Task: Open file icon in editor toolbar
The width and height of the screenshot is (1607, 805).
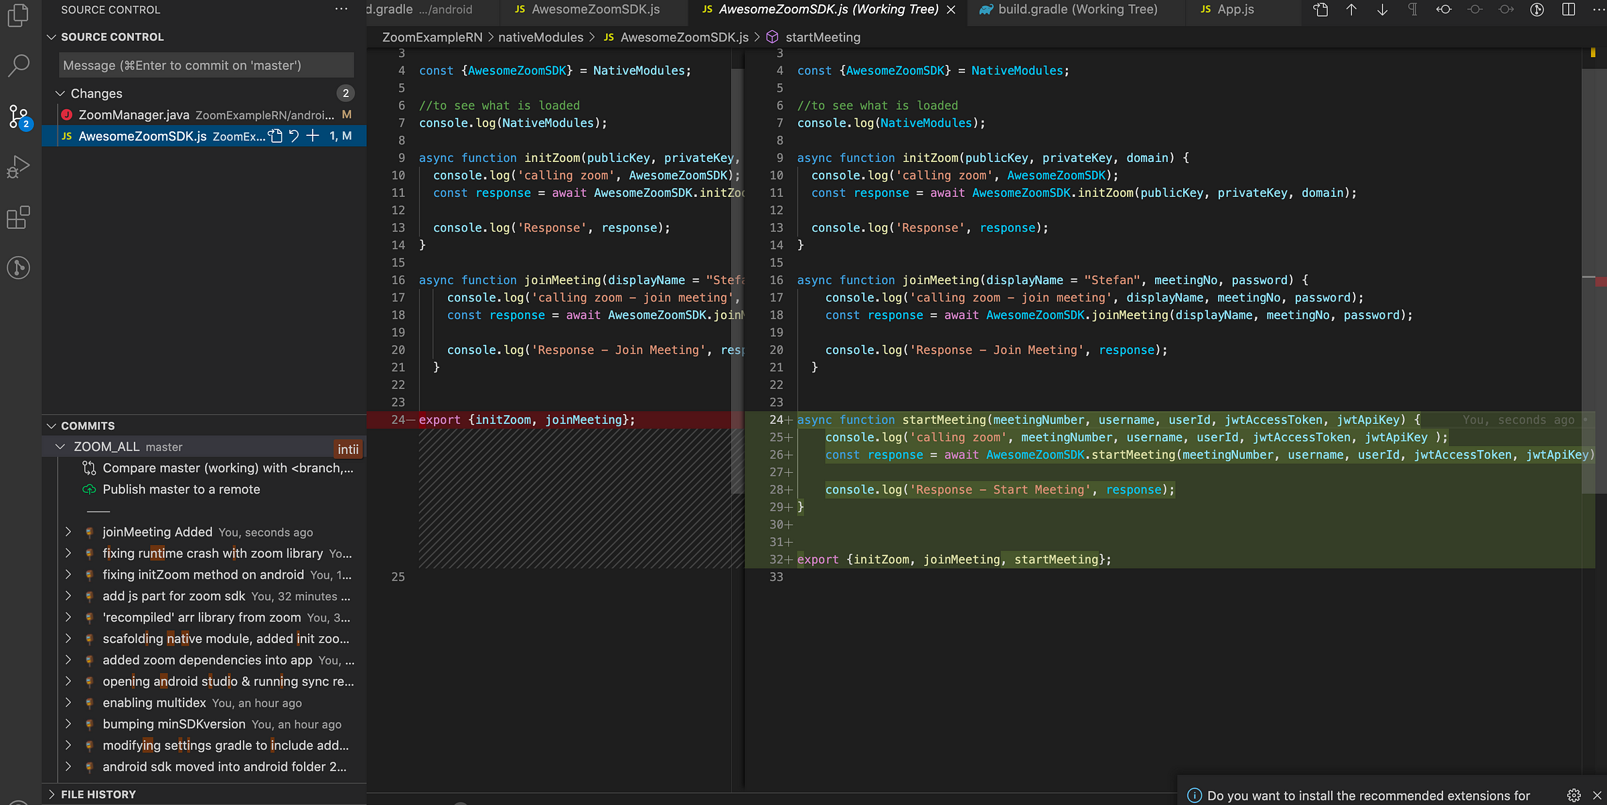Action: coord(1320,9)
